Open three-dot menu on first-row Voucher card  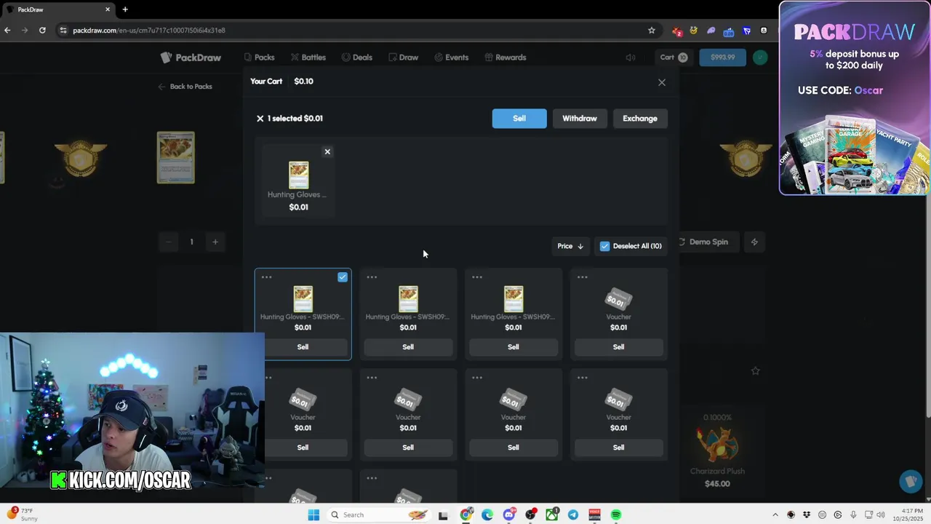coord(583,277)
